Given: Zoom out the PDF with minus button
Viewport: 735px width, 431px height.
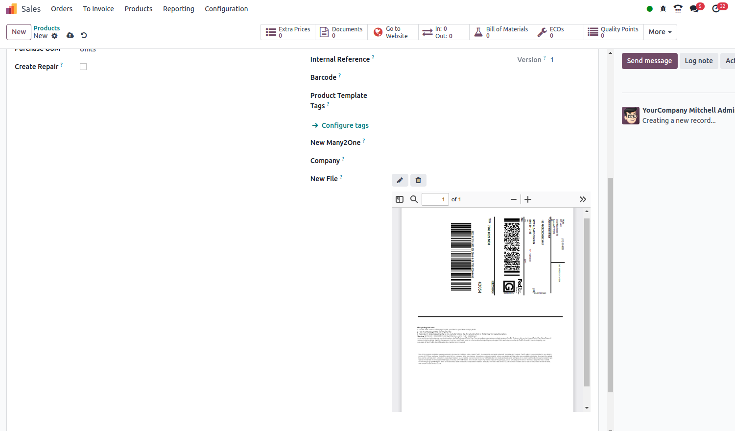Looking at the screenshot, I should [514, 199].
